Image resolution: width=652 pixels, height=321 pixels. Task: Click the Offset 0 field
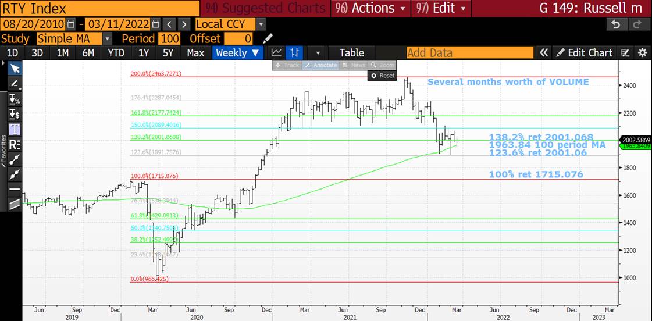[x=238, y=38]
